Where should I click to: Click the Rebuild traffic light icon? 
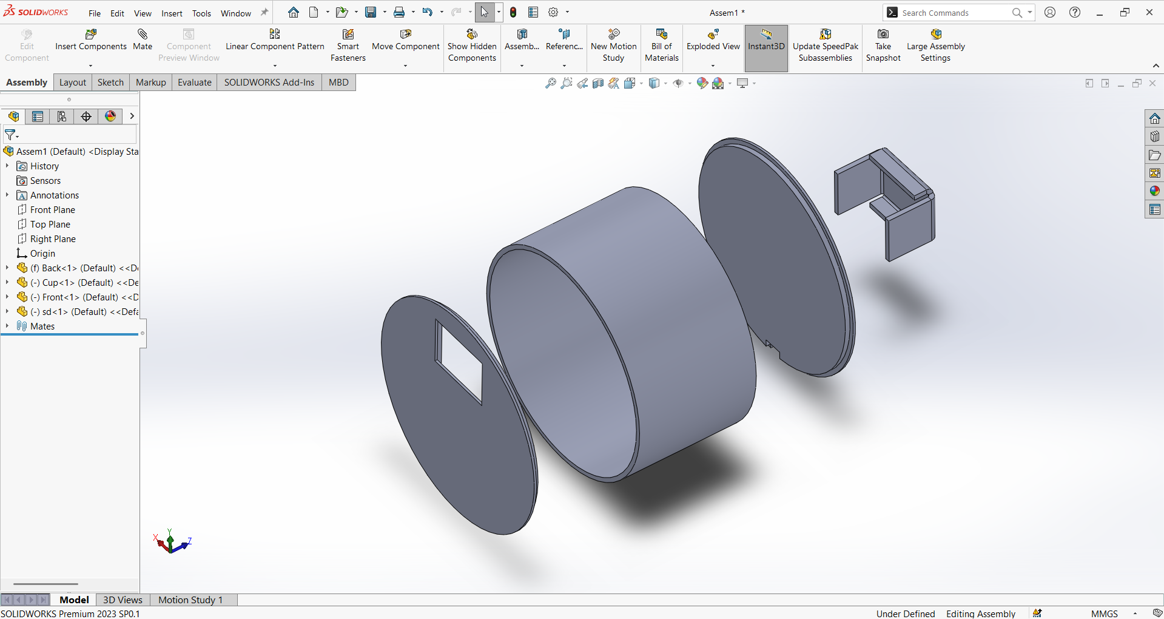coord(513,12)
